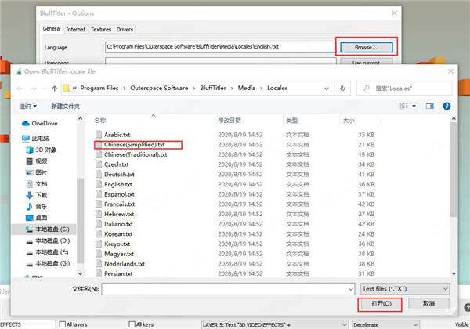Click 取消 to cancel file dialog
This screenshot has height=329, width=470.
(428, 303)
